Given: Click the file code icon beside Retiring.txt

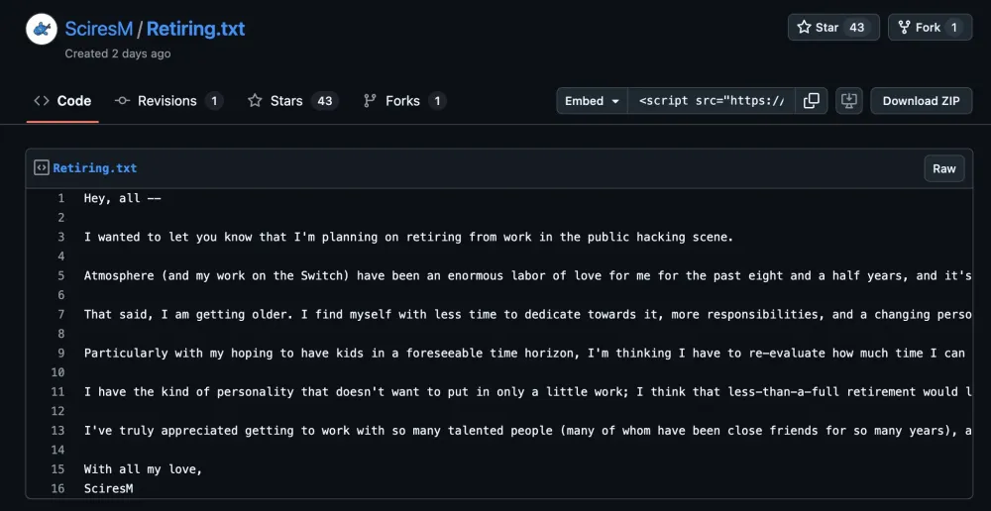Looking at the screenshot, I should [42, 168].
